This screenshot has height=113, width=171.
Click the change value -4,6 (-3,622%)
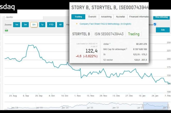click(x=87, y=56)
